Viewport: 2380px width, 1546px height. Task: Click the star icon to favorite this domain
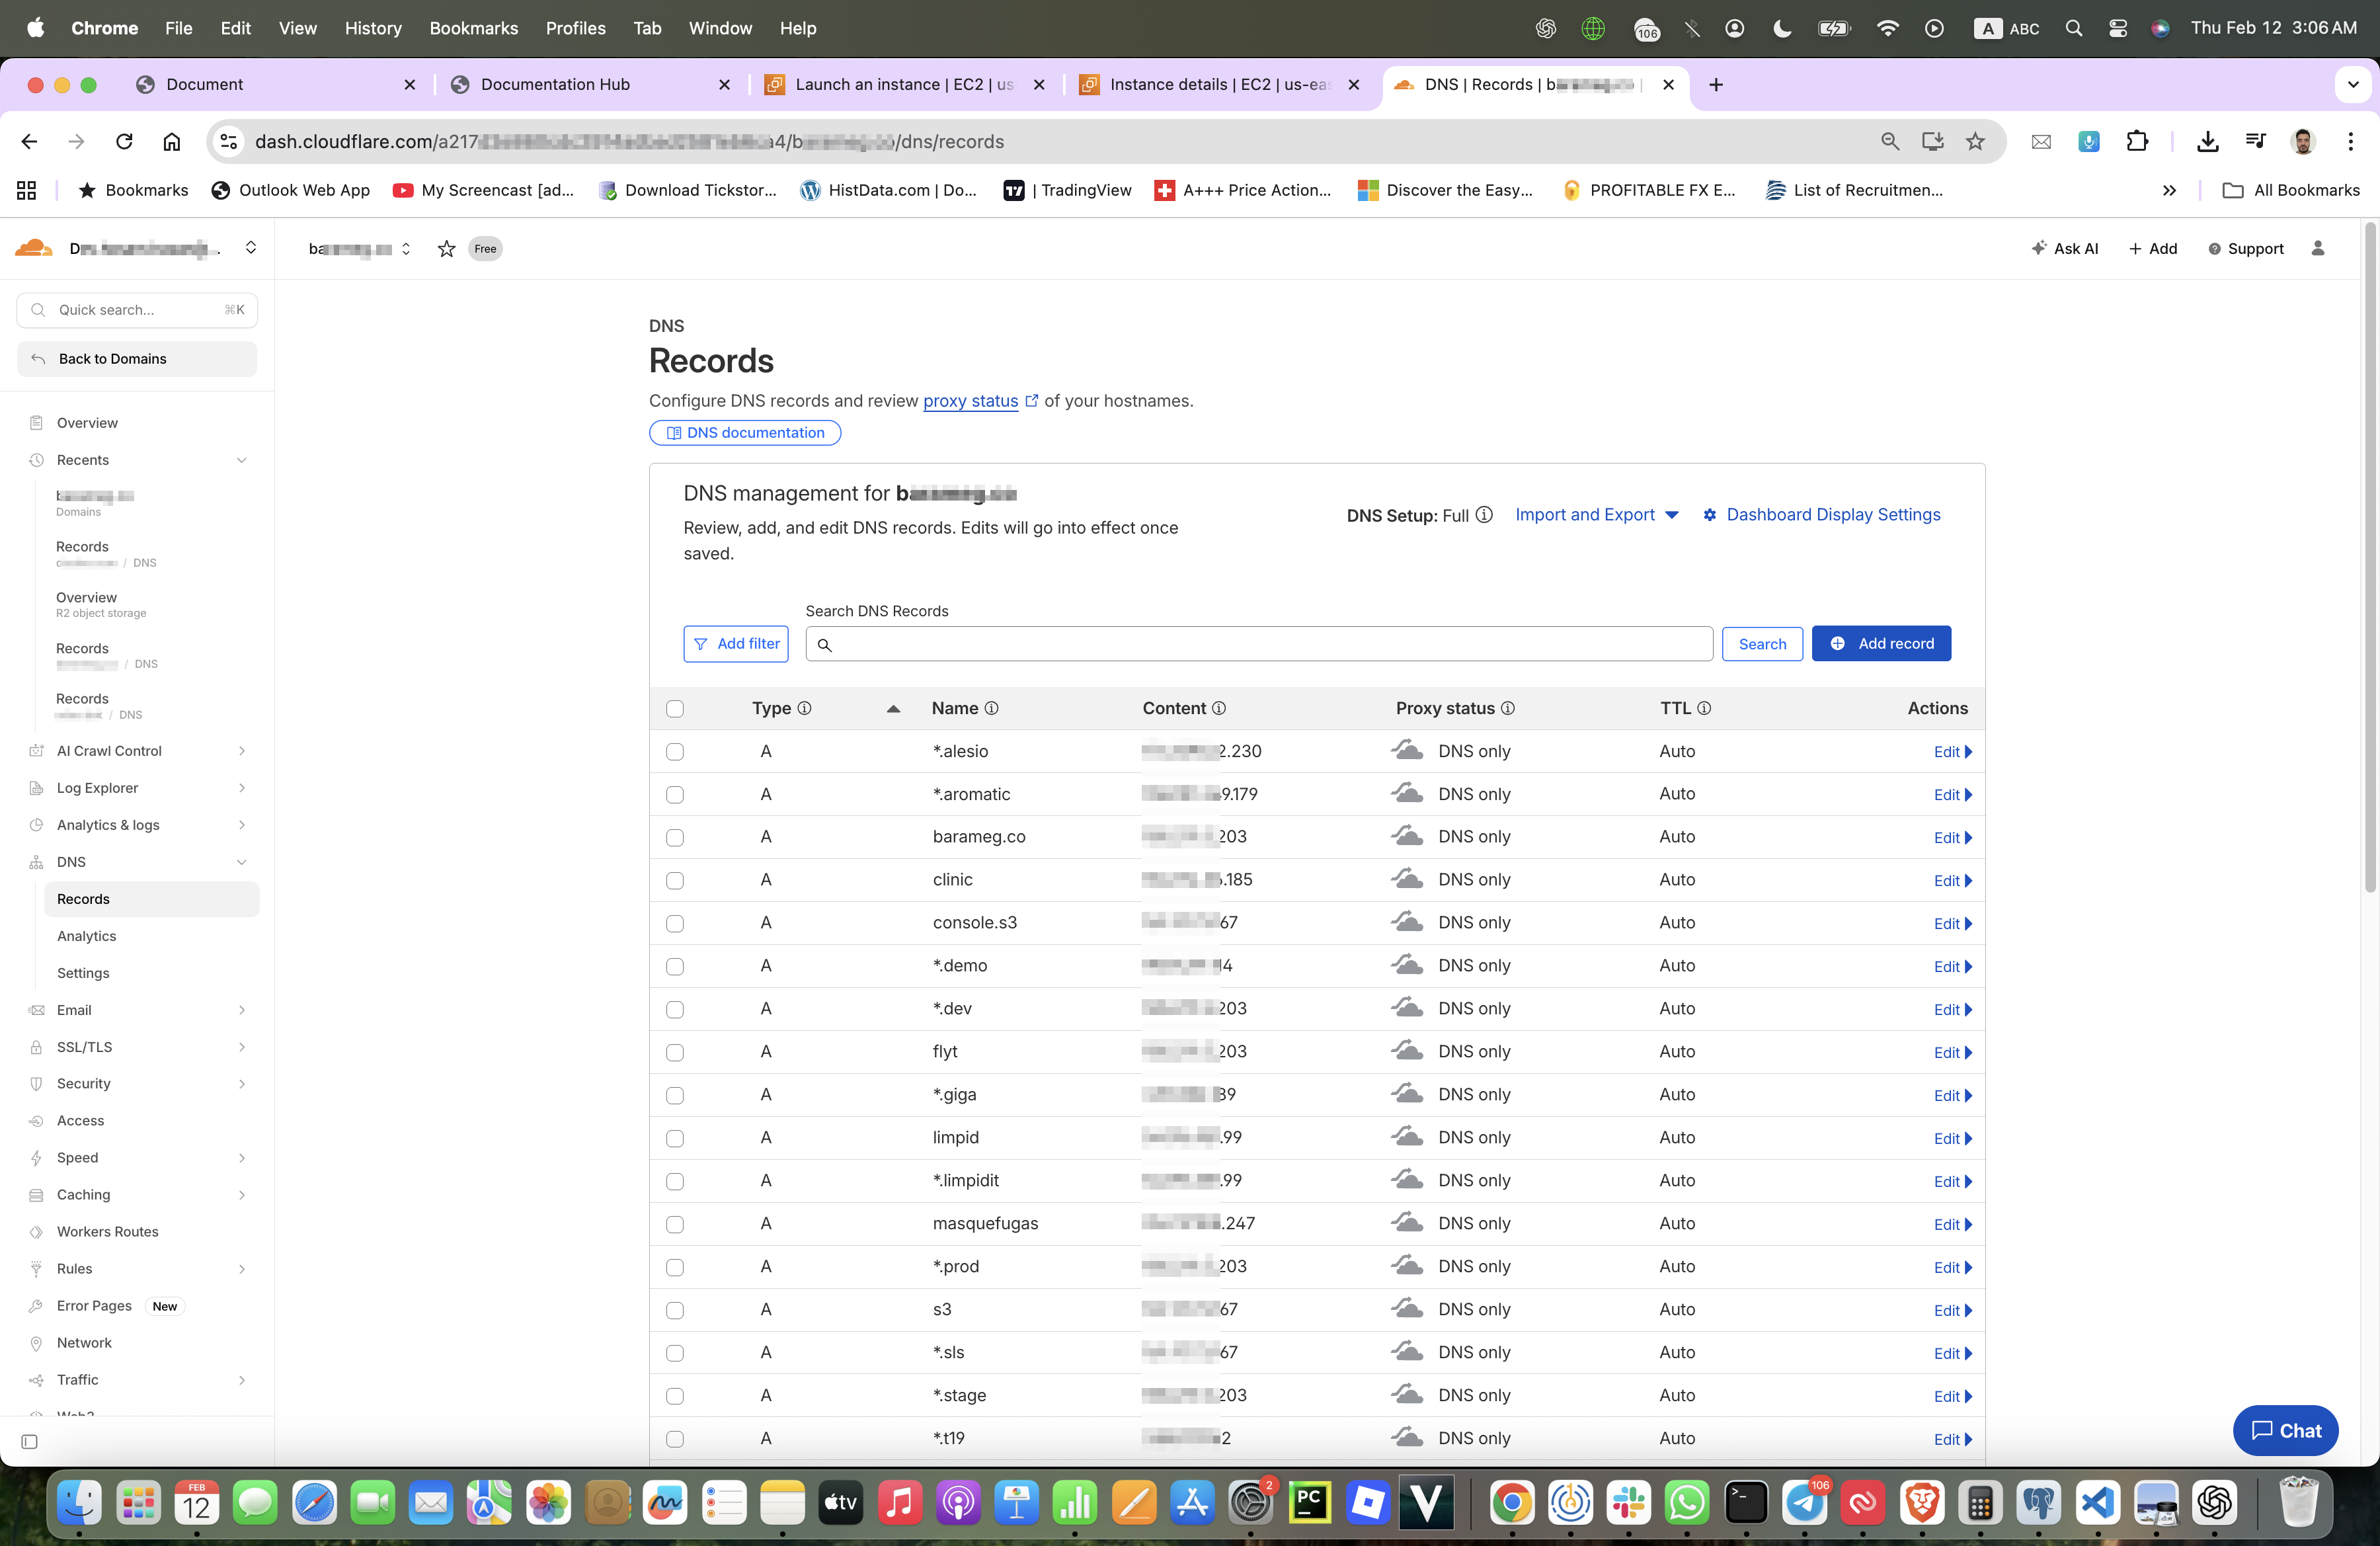[446, 249]
